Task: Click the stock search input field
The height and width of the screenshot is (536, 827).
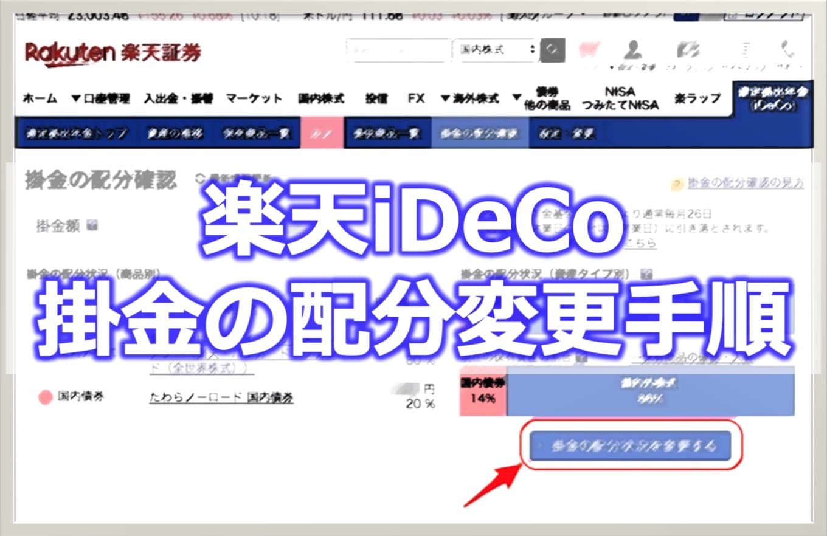Action: 399,50
